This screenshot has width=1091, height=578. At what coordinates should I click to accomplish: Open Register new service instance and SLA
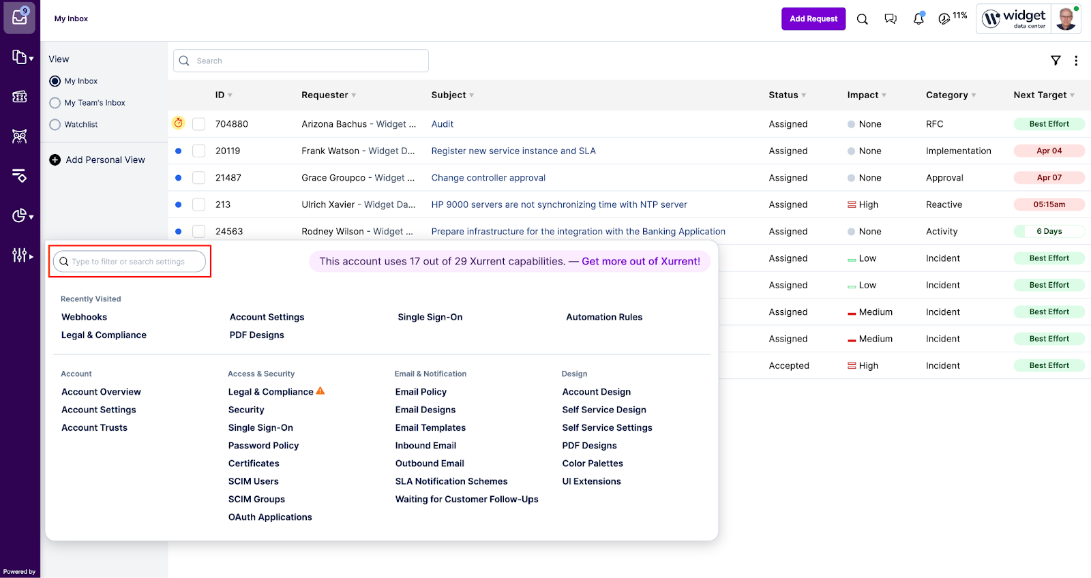513,151
